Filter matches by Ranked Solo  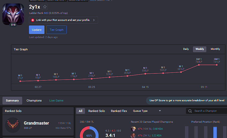pos(96,111)
